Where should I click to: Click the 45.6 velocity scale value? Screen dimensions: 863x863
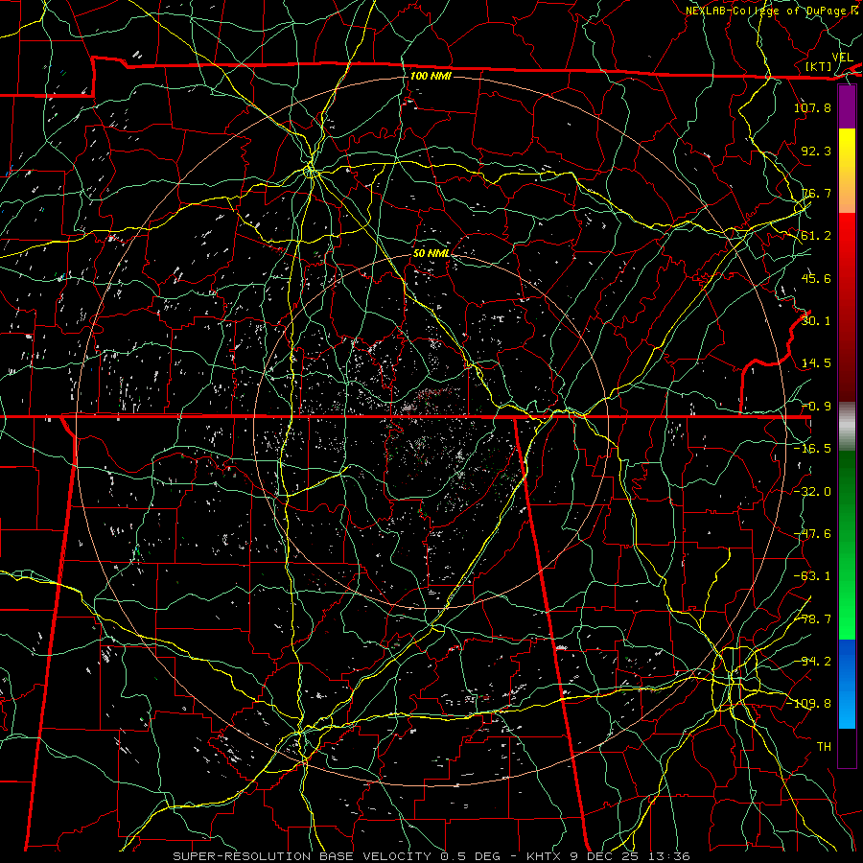816,278
